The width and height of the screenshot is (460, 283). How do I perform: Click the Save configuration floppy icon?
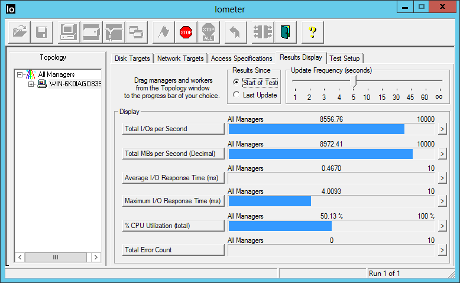pyautogui.click(x=42, y=32)
